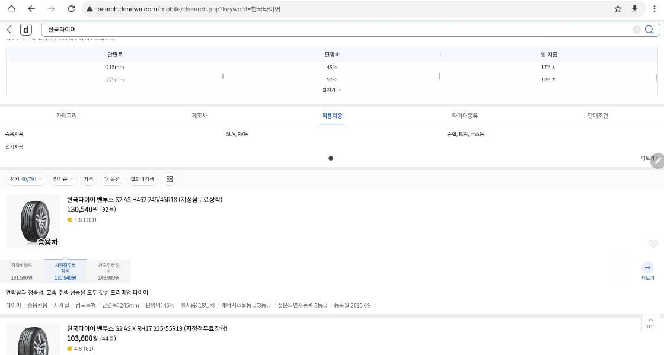
Task: Click the floating pencil edit button
Action: (657, 161)
